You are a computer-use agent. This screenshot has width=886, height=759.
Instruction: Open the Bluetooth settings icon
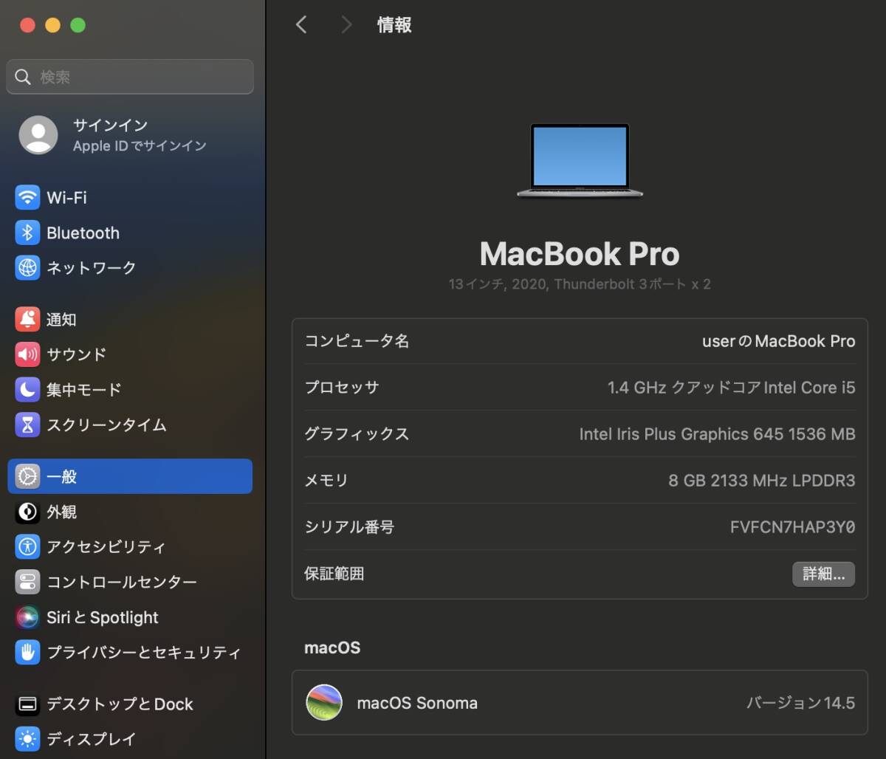27,233
